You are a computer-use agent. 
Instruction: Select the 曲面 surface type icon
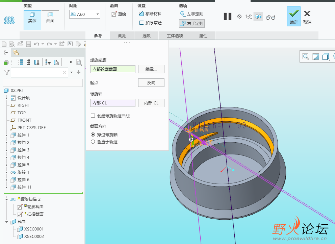click(x=50, y=18)
